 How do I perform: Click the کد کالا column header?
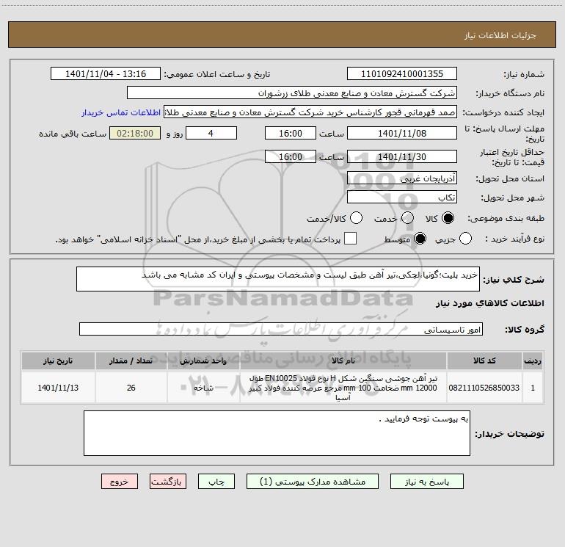[x=484, y=361]
